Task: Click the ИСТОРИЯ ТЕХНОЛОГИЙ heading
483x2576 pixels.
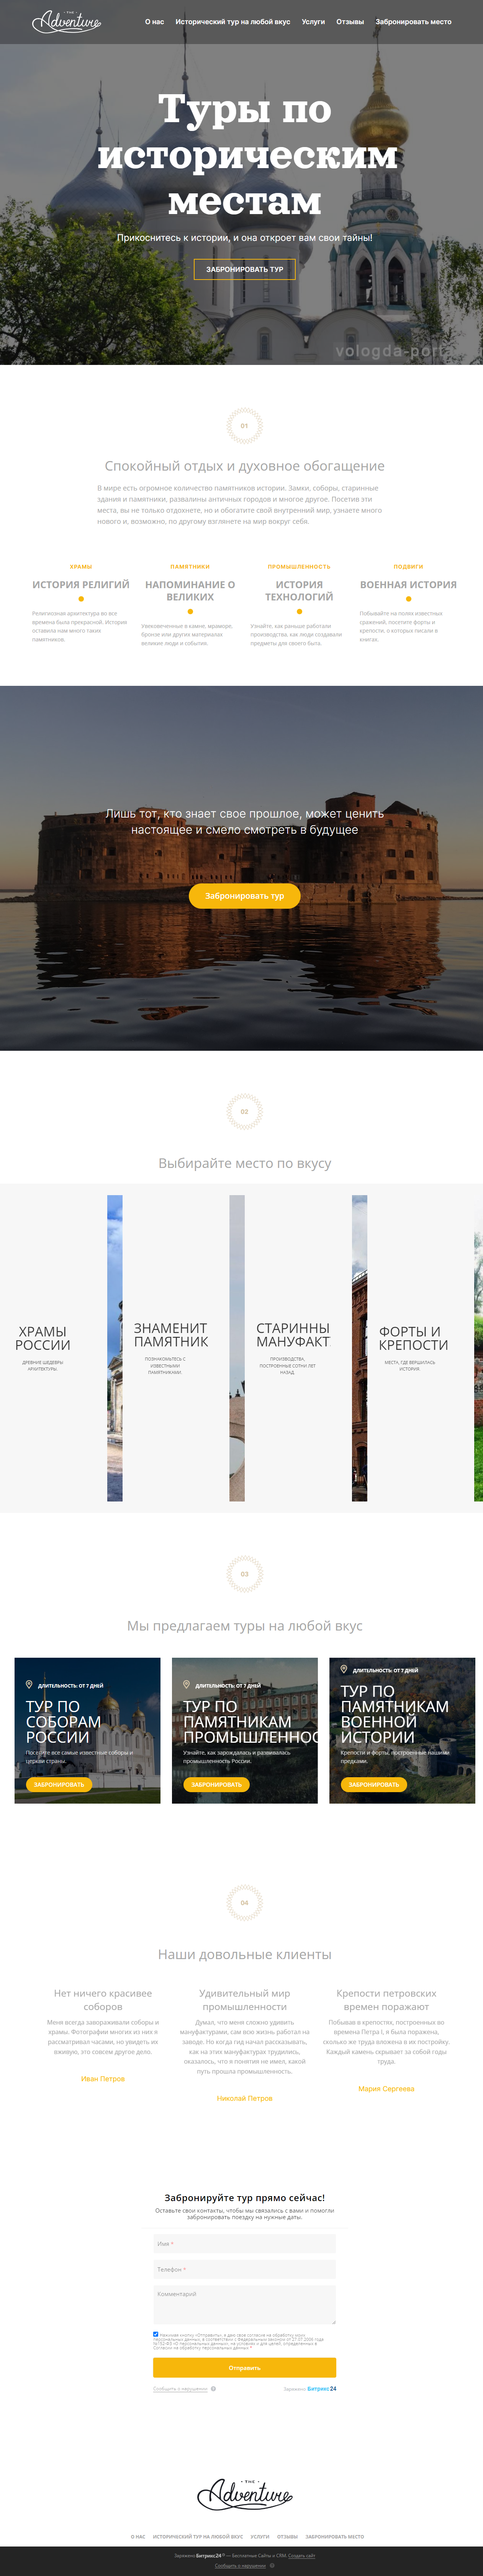Action: pyautogui.click(x=299, y=591)
